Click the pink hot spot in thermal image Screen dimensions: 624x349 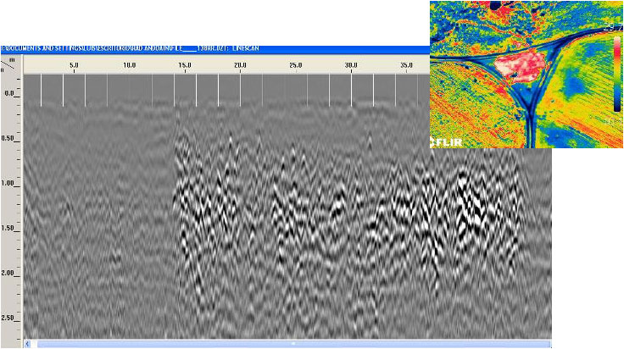click(x=517, y=66)
